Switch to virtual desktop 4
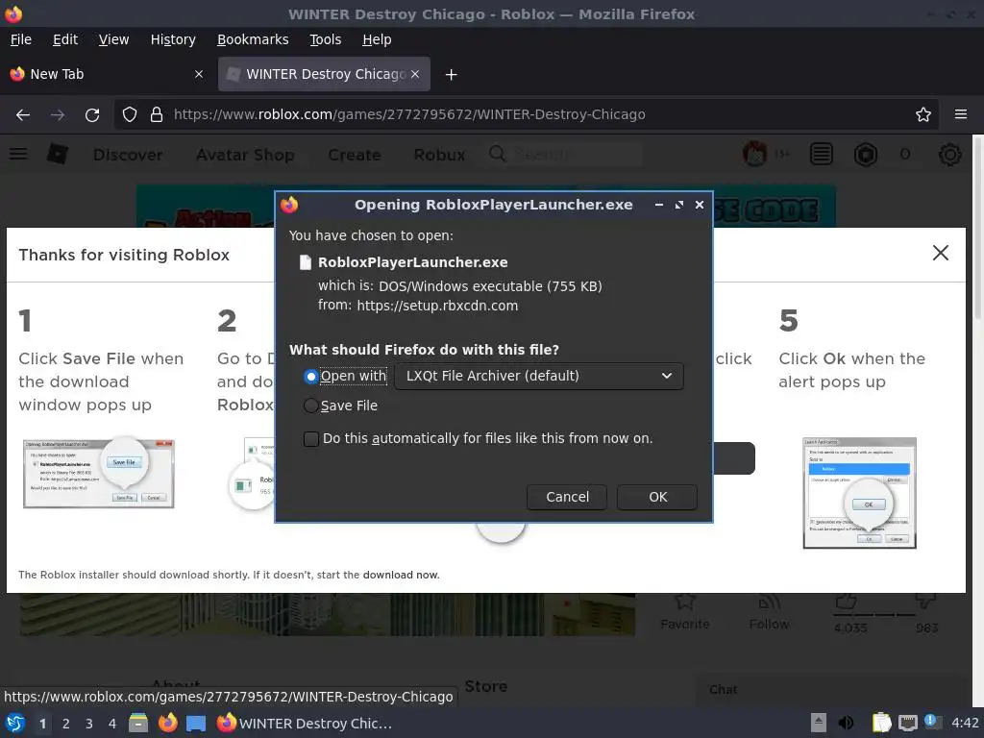Viewport: 984px width, 738px height. click(x=112, y=724)
